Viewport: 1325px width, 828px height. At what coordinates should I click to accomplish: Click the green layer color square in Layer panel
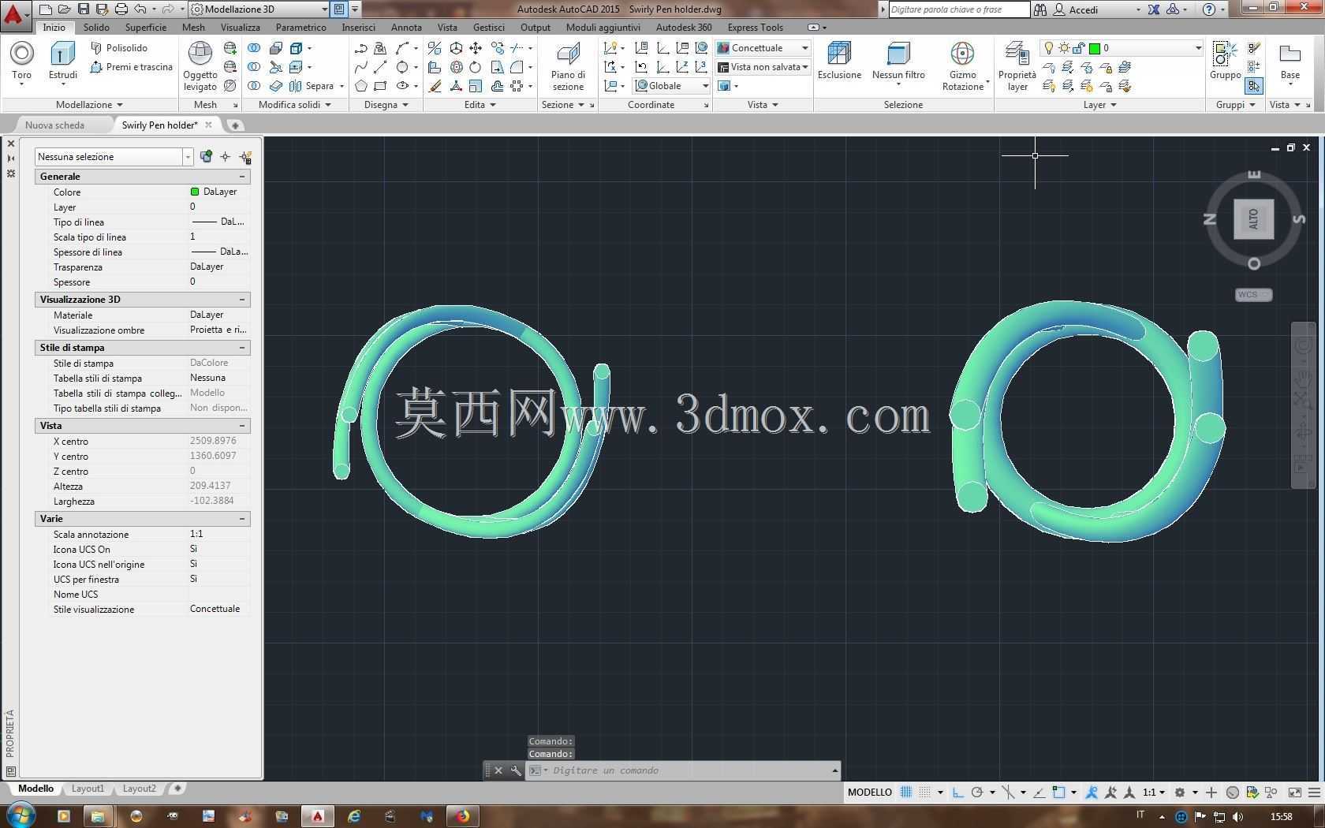(1094, 48)
